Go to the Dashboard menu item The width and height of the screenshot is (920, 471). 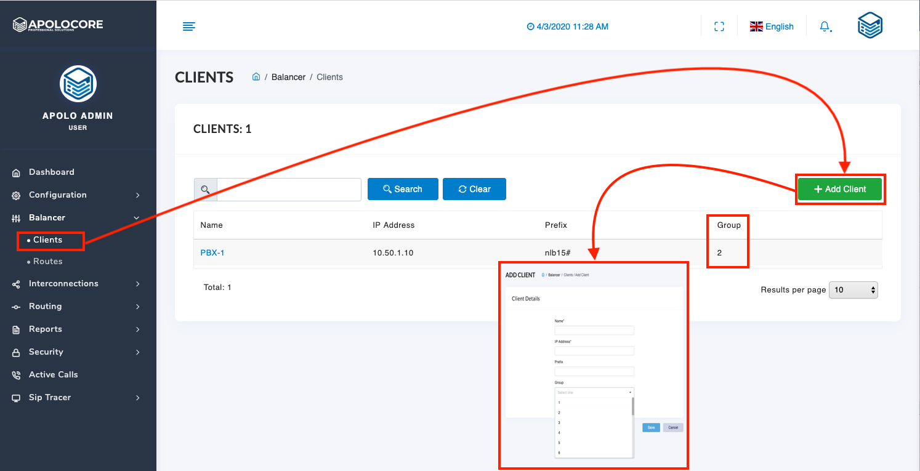tap(51, 172)
